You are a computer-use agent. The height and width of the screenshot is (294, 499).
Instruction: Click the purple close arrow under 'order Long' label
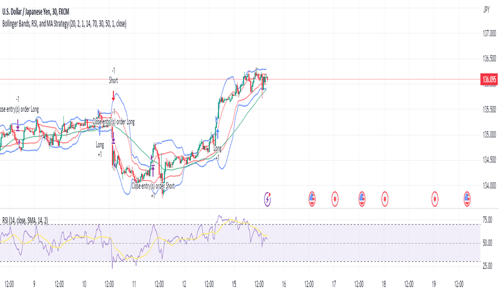click(18, 125)
